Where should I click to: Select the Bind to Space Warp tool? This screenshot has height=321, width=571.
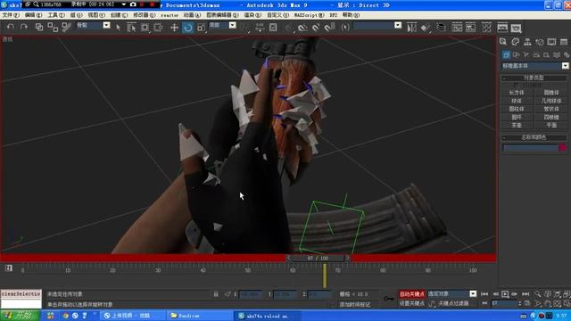coord(66,27)
